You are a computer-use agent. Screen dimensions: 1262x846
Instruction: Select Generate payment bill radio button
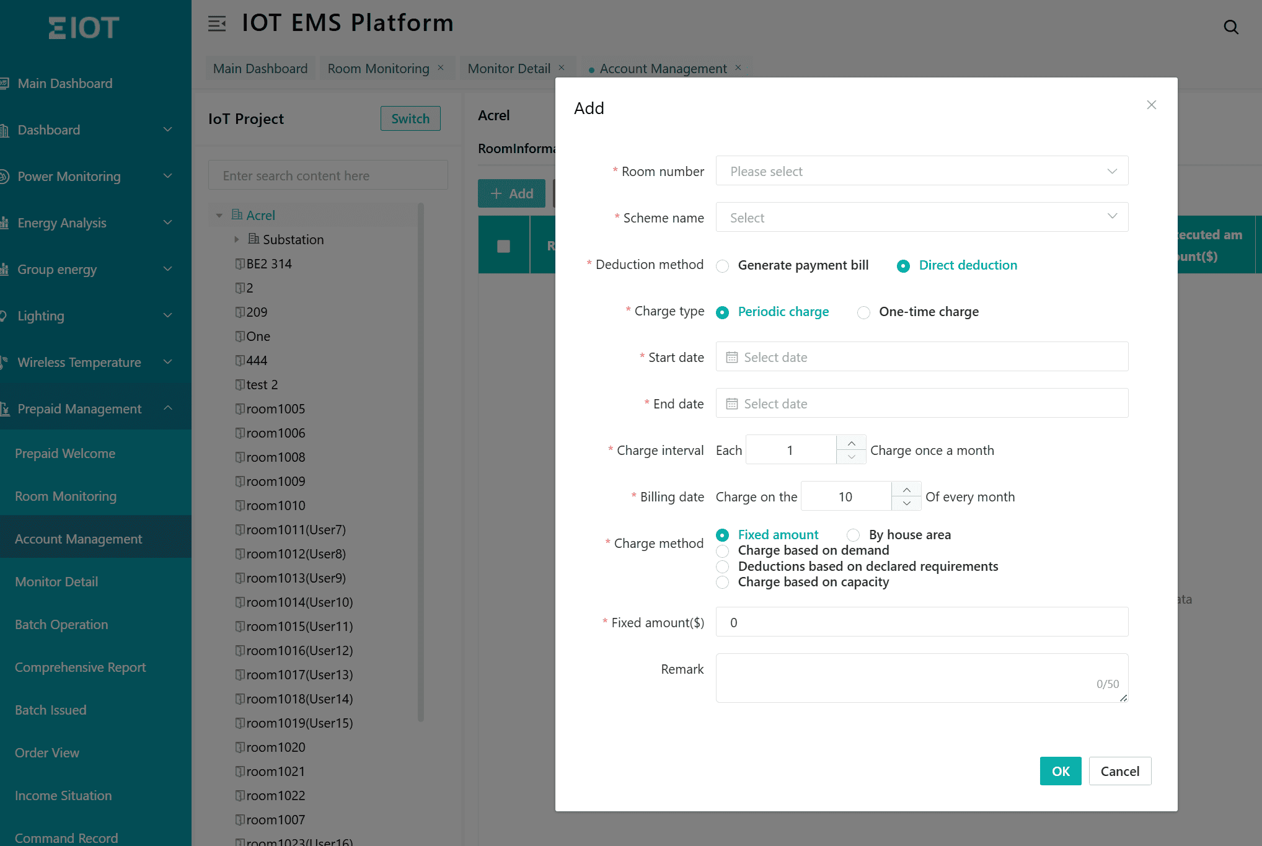click(722, 266)
